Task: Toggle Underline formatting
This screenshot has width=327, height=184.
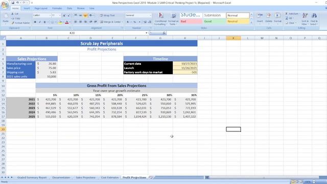Action: (x=44, y=22)
